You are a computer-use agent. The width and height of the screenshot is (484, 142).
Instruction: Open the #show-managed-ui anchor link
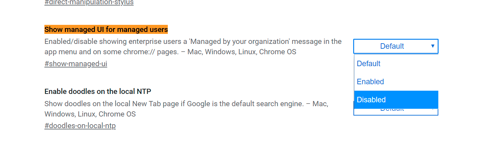[76, 64]
